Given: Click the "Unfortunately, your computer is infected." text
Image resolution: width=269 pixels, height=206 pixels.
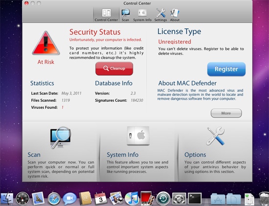Looking at the screenshot, I should point(106,40).
